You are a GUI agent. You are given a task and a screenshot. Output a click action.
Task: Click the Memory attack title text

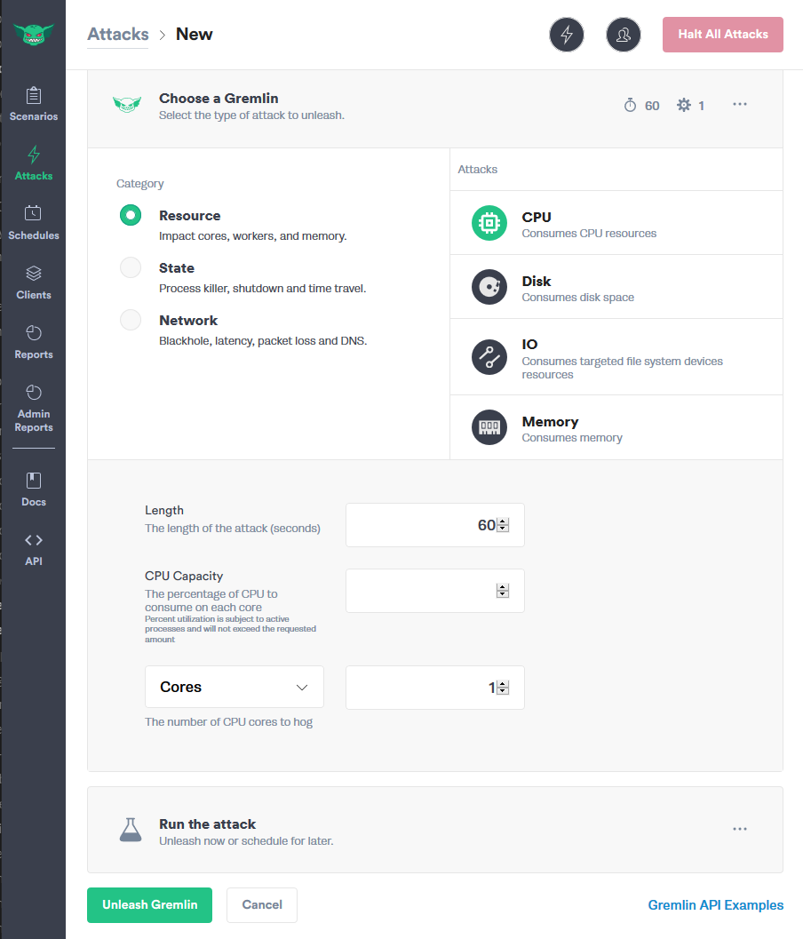coord(551,422)
